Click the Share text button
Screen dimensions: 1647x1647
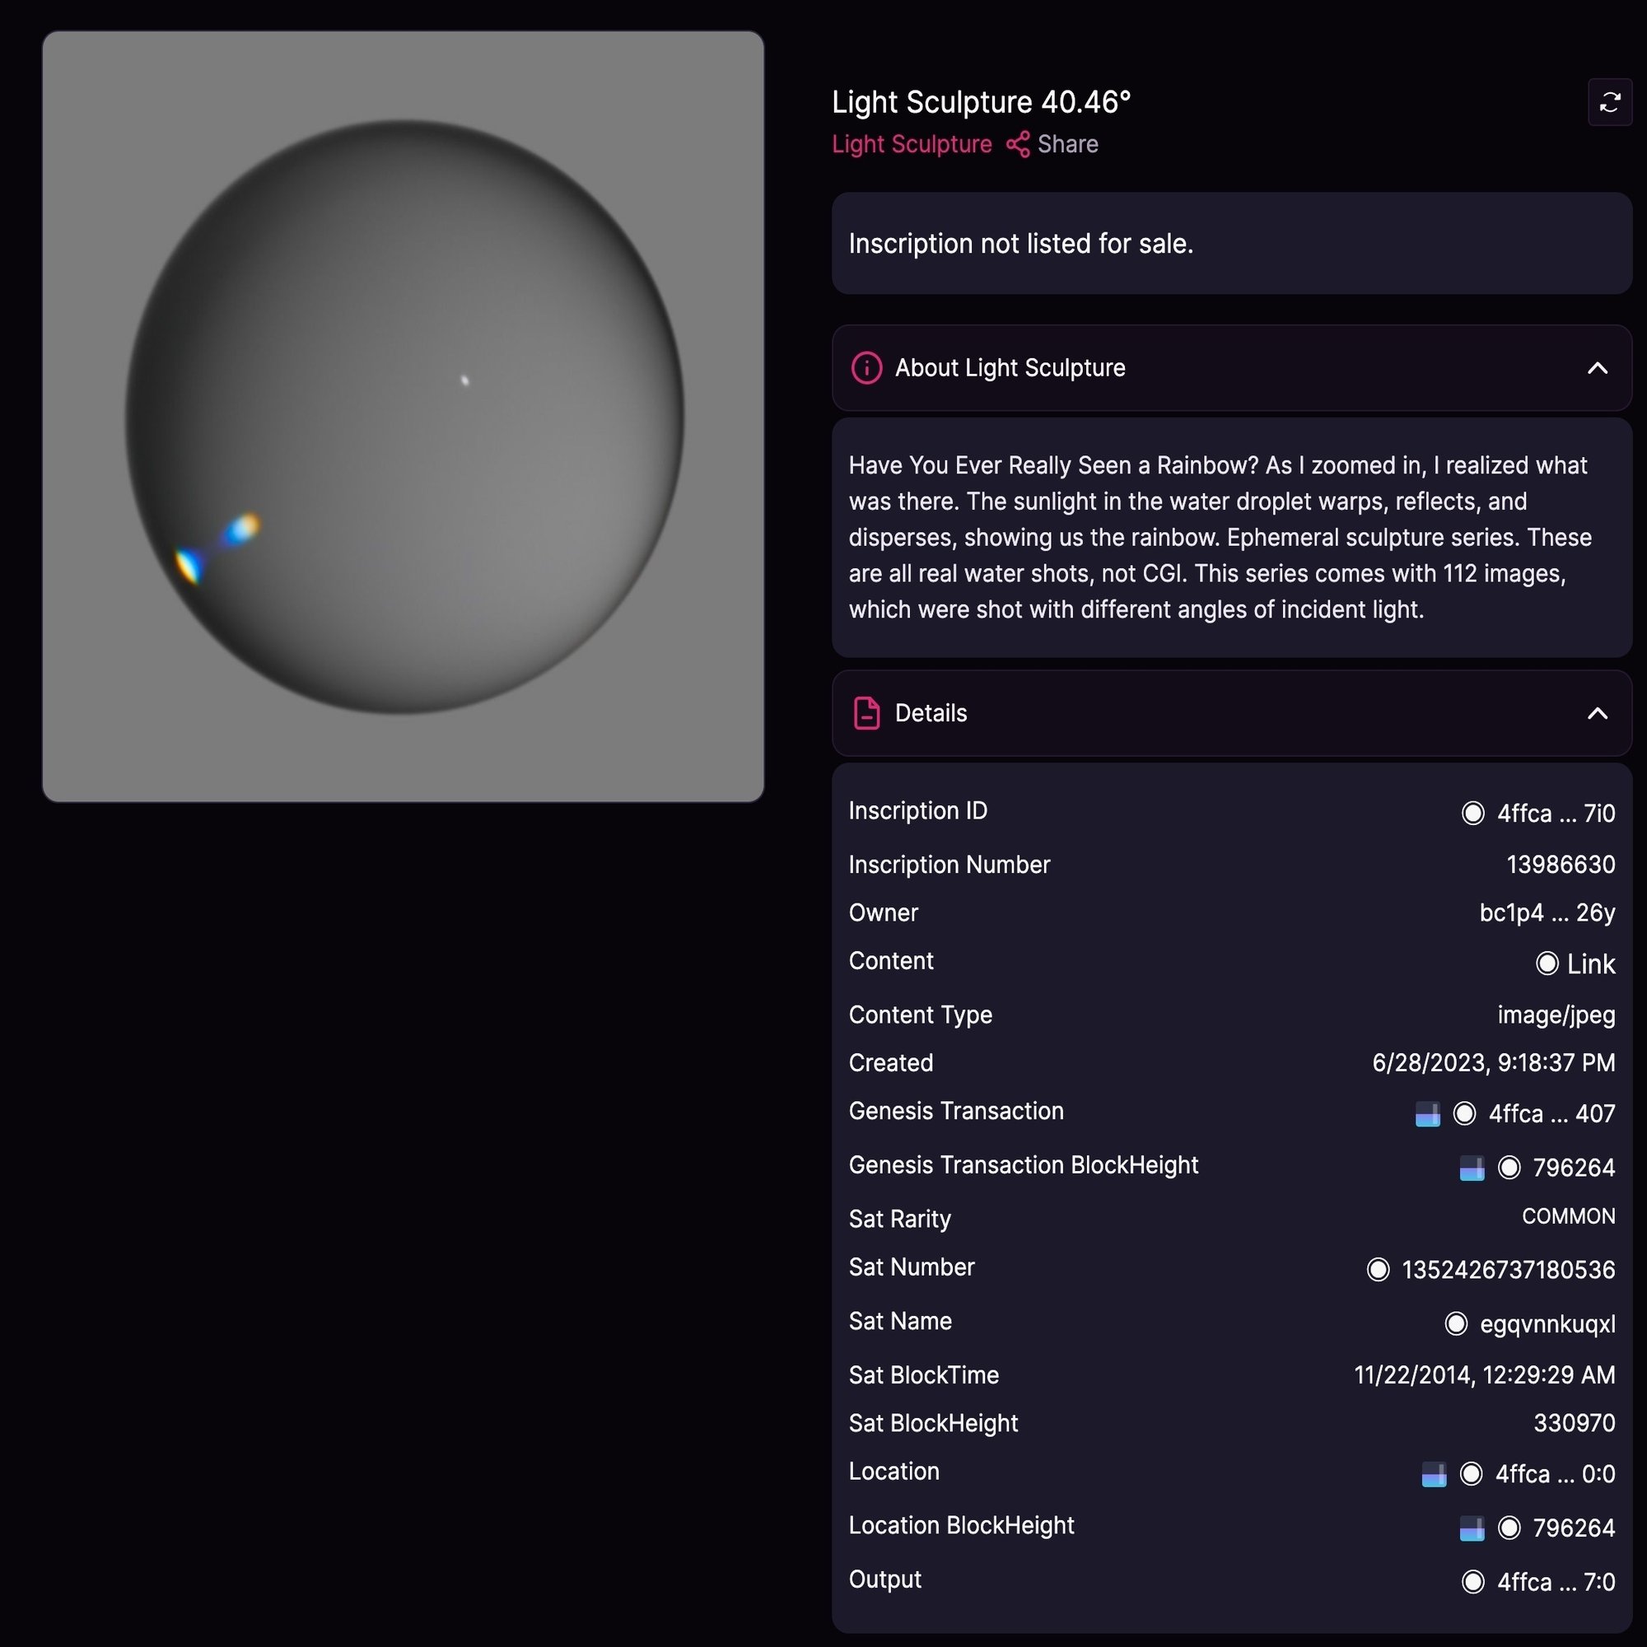pos(1067,144)
